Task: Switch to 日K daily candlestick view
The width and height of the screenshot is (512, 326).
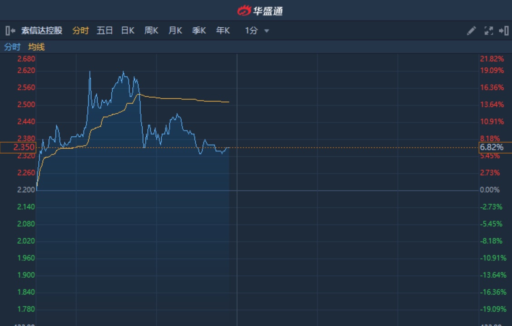Action: [128, 31]
